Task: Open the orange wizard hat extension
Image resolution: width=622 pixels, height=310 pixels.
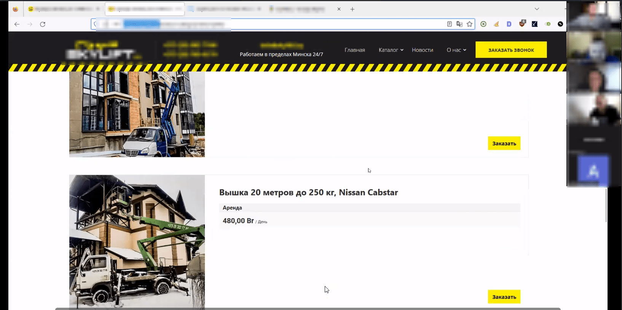Action: coord(496,24)
